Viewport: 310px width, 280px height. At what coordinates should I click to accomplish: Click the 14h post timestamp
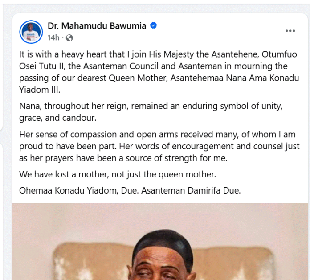tap(53, 38)
